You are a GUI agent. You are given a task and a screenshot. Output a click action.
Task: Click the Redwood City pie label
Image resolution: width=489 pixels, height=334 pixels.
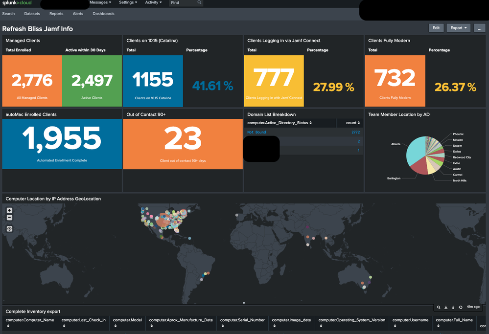point(462,157)
